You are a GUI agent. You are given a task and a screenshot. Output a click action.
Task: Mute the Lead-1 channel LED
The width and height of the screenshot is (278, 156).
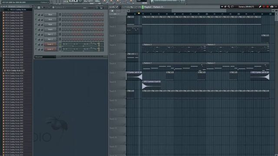(x=36, y=44)
